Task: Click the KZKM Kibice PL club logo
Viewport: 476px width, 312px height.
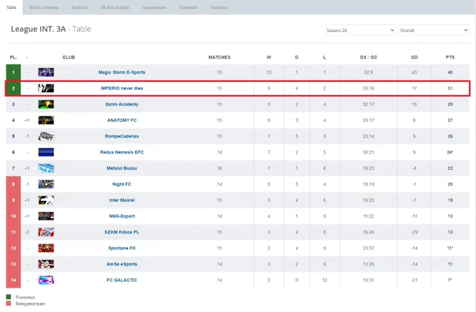Action: [46, 232]
